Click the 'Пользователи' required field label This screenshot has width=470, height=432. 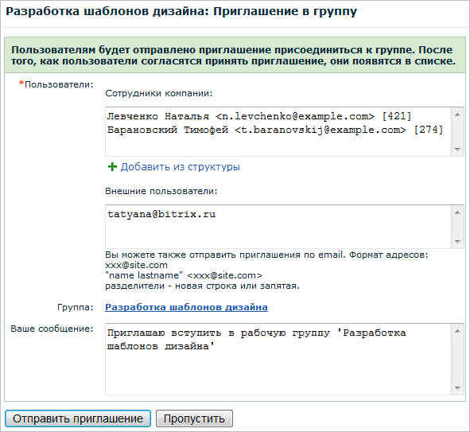point(56,84)
